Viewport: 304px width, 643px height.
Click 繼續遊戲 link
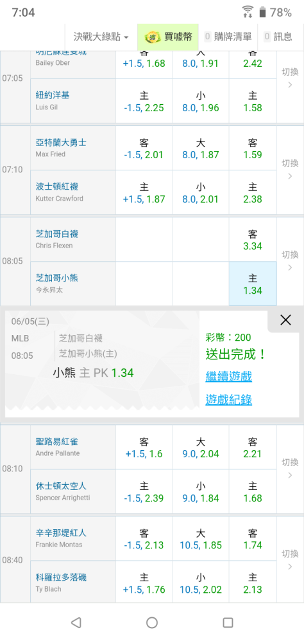click(229, 376)
